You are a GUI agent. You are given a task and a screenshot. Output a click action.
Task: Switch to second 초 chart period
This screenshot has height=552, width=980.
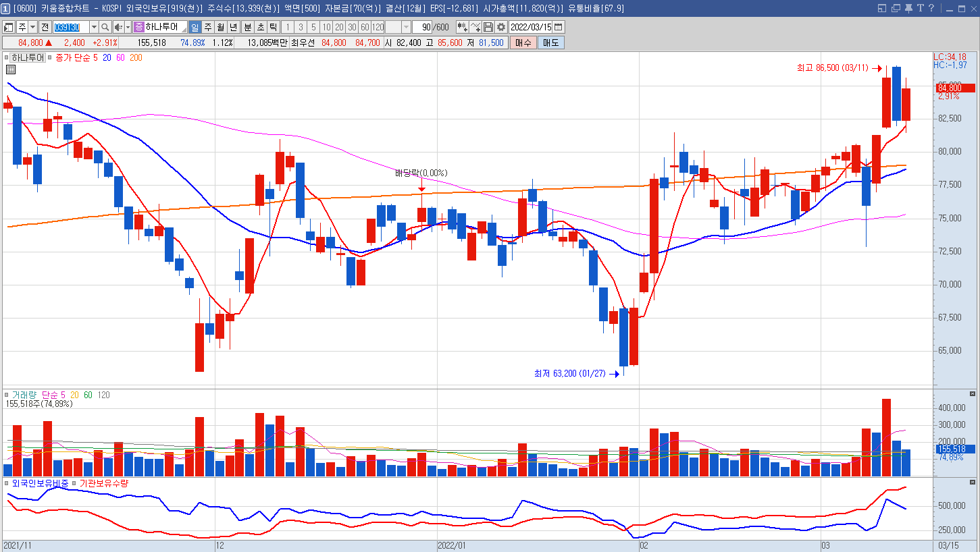[x=260, y=27]
